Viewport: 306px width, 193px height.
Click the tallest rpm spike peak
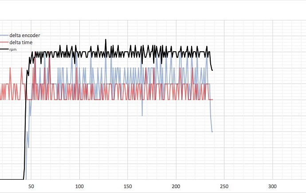[106, 39]
